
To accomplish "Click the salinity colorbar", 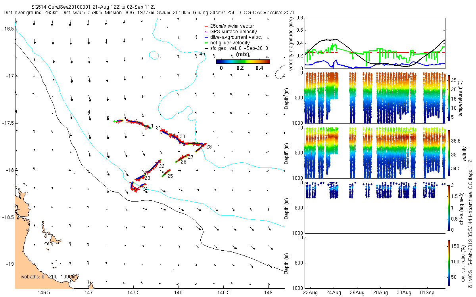I will click(448, 152).
